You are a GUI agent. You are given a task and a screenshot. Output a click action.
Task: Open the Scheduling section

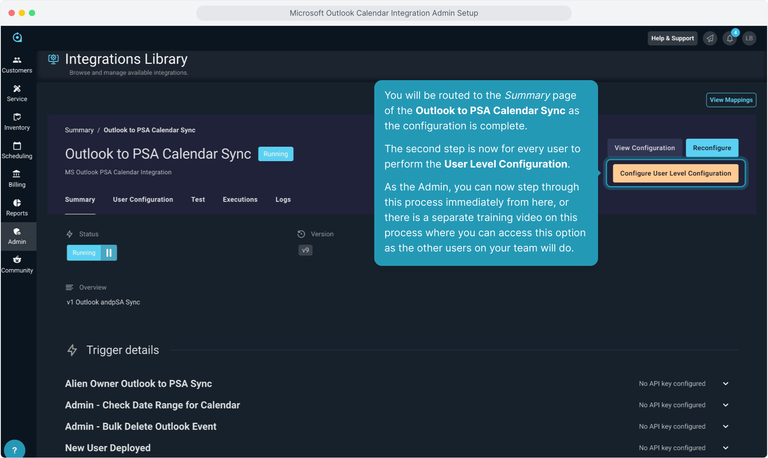click(x=17, y=151)
